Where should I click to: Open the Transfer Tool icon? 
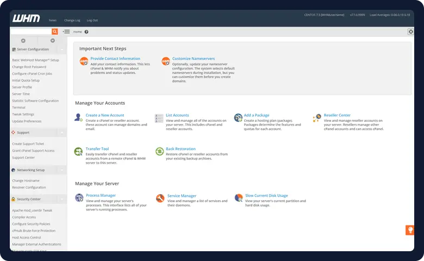[79, 151]
